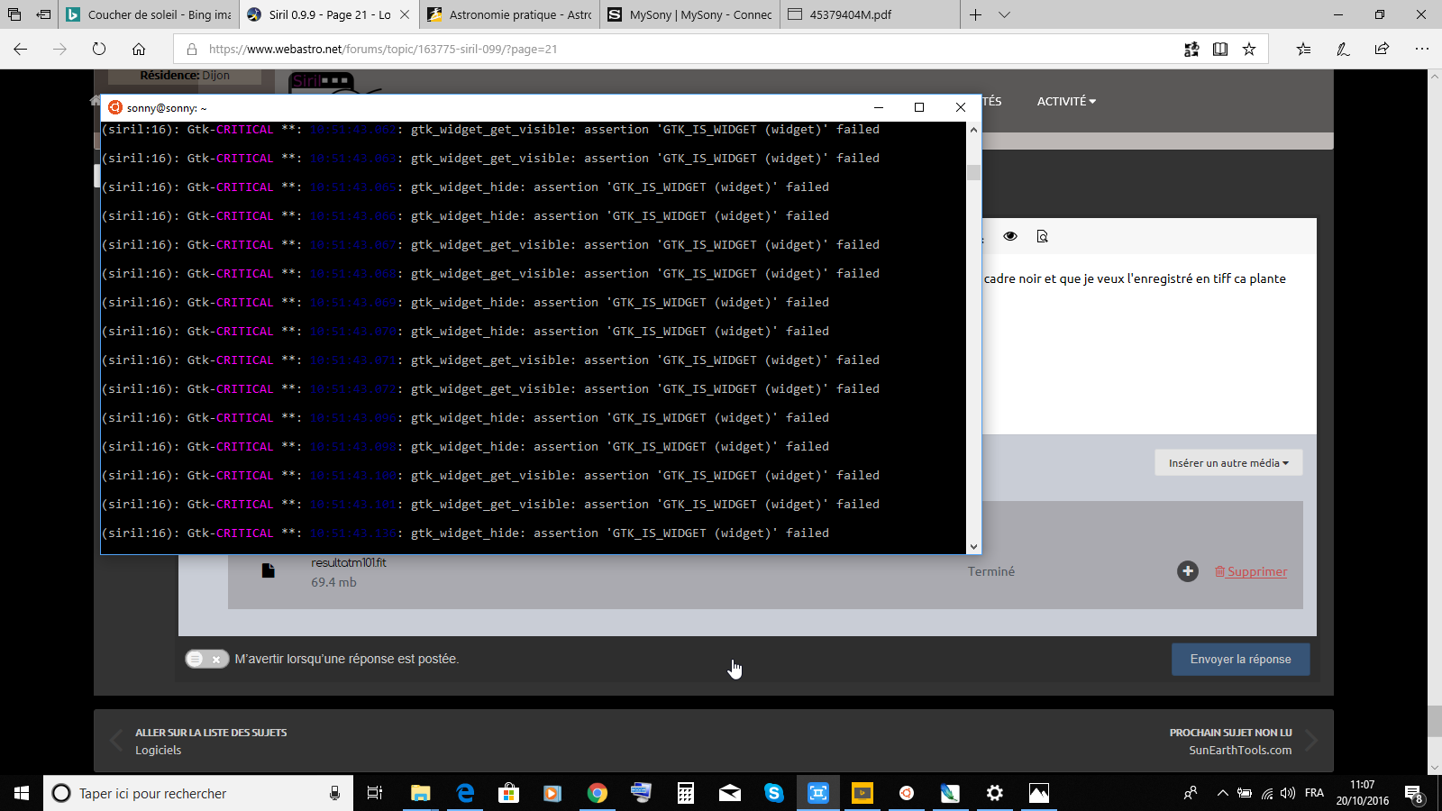Click the editor search-document icon
This screenshot has height=811, width=1442.
[1043, 236]
